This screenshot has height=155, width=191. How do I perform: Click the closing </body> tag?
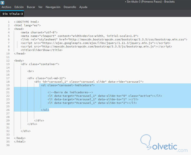point(20,138)
